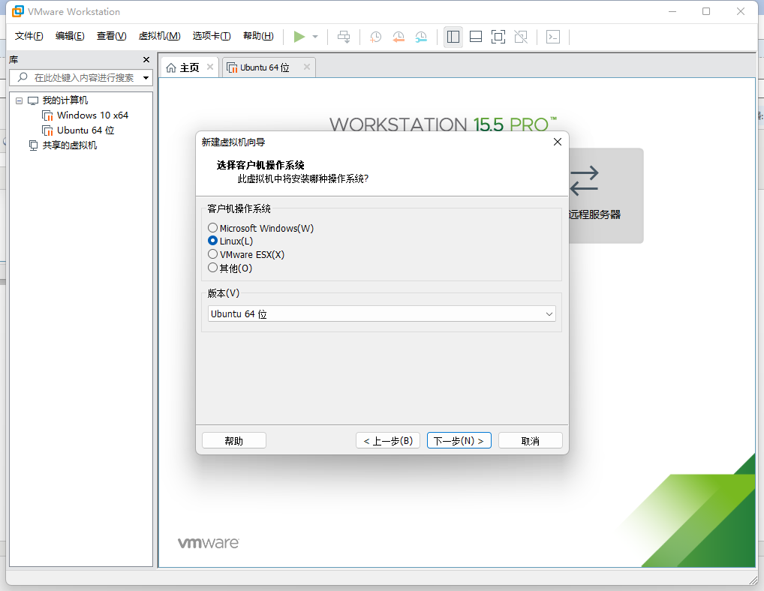Screen dimensions: 764x591
Task: Open the 版本 Ubuntu 64 位 dropdown
Action: point(381,314)
